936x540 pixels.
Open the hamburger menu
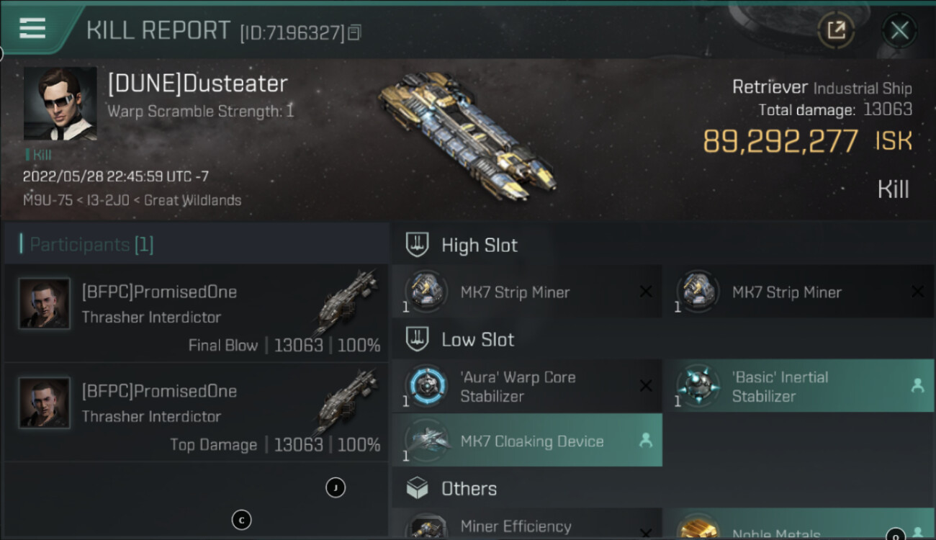pos(32,28)
